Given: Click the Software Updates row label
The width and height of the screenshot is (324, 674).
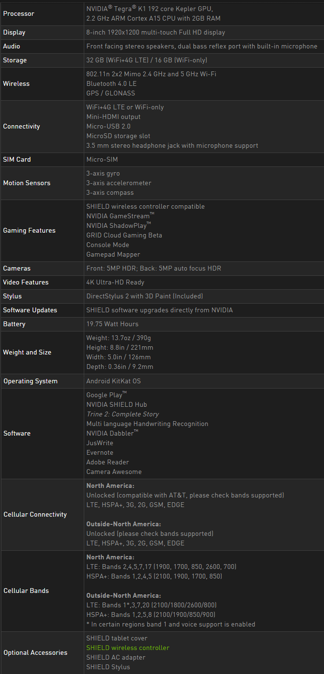Looking at the screenshot, I should point(30,310).
